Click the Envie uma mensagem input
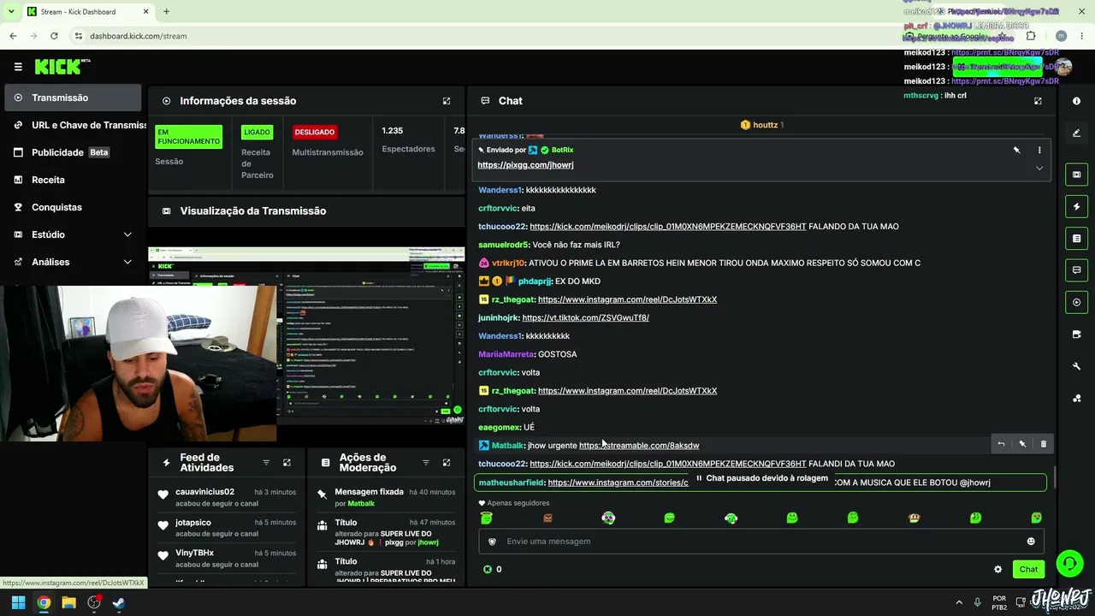Screen dimensions: 1095x616 coord(761,542)
